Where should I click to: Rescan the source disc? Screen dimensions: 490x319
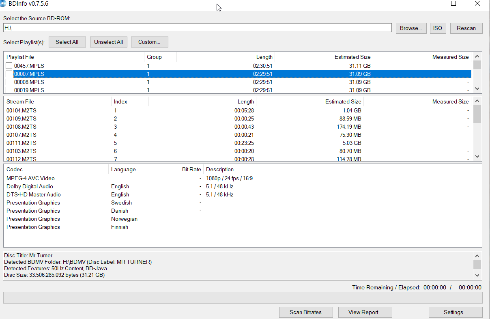tap(466, 28)
